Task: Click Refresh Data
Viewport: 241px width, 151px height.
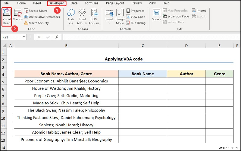Action: [x=174, y=22]
